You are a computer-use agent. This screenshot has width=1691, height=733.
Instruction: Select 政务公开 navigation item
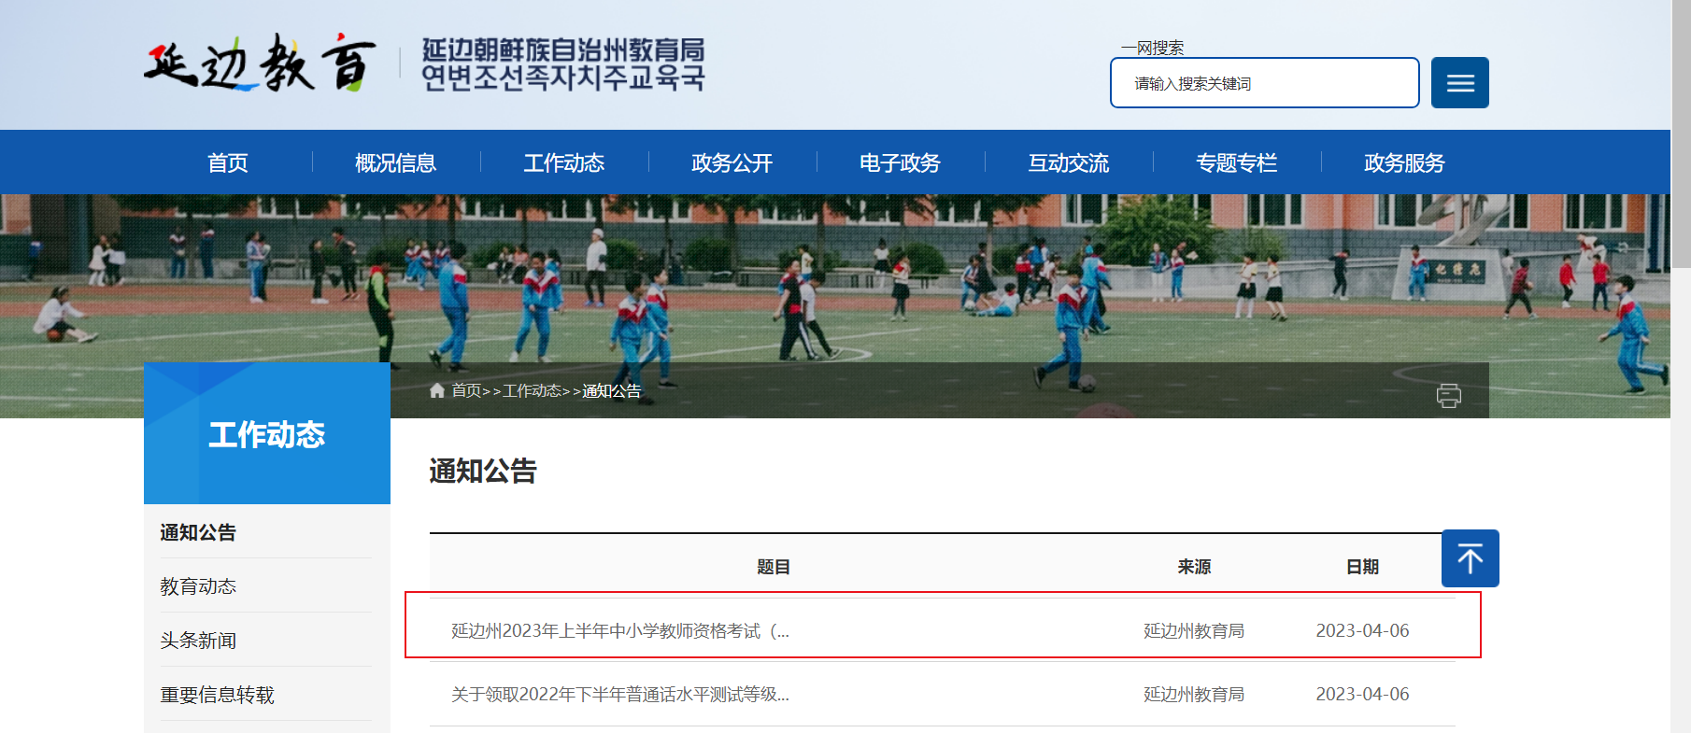click(x=732, y=162)
